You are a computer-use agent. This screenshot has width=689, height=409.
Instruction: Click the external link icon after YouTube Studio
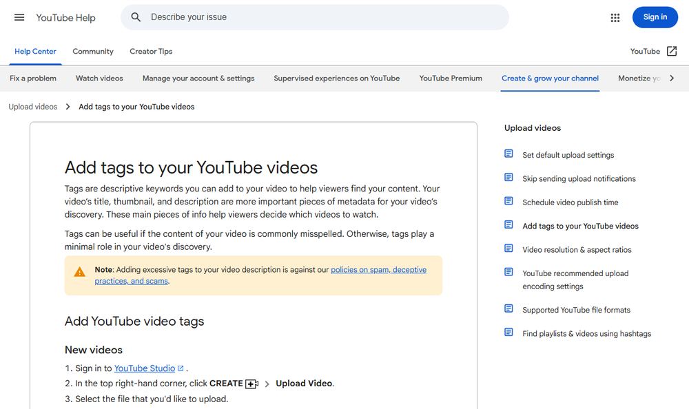click(180, 368)
